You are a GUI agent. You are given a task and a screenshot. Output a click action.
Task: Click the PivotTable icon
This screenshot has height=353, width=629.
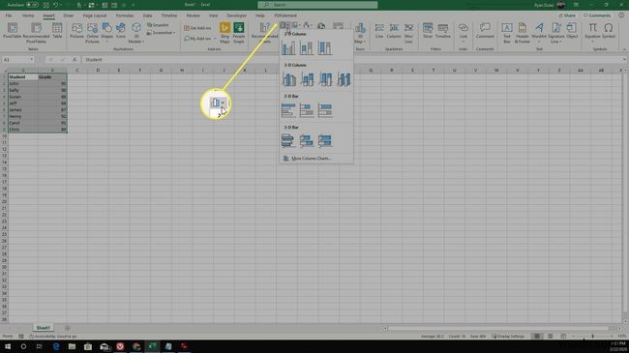[x=12, y=31]
